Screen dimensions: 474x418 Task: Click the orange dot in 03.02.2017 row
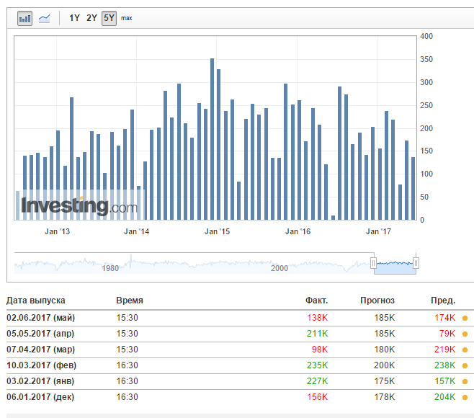[465, 382]
